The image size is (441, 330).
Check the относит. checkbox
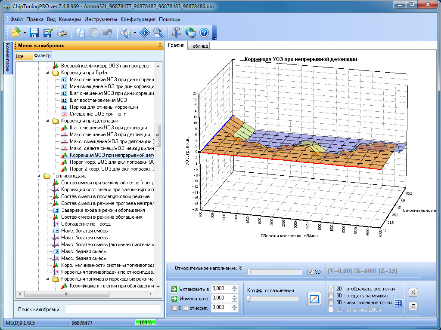pos(185,308)
